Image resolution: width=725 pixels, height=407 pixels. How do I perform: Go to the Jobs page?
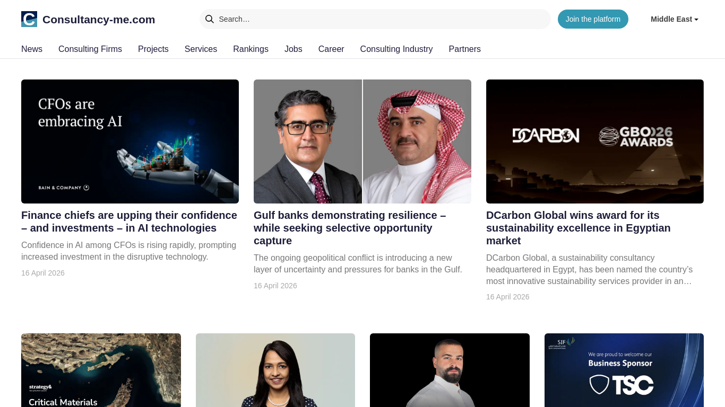[x=294, y=49]
